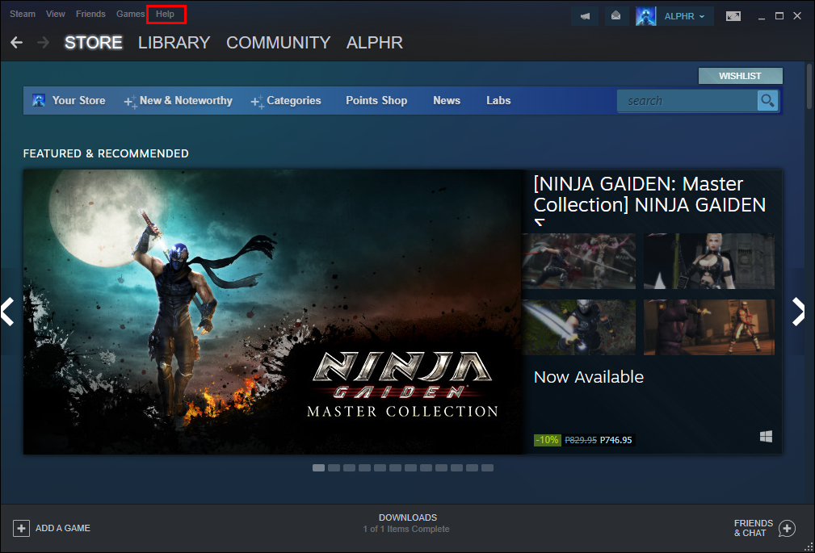Click the search magnifier icon

[767, 100]
